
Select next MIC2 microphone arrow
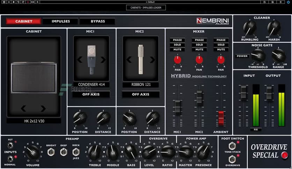pyautogui.click(x=152, y=60)
